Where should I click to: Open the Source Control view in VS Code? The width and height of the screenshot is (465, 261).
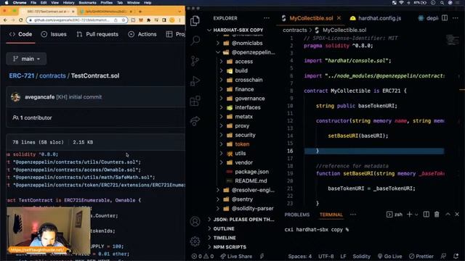click(195, 61)
